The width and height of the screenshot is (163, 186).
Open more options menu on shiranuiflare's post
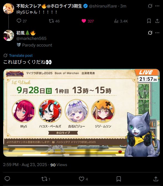pyautogui.click(x=157, y=6)
